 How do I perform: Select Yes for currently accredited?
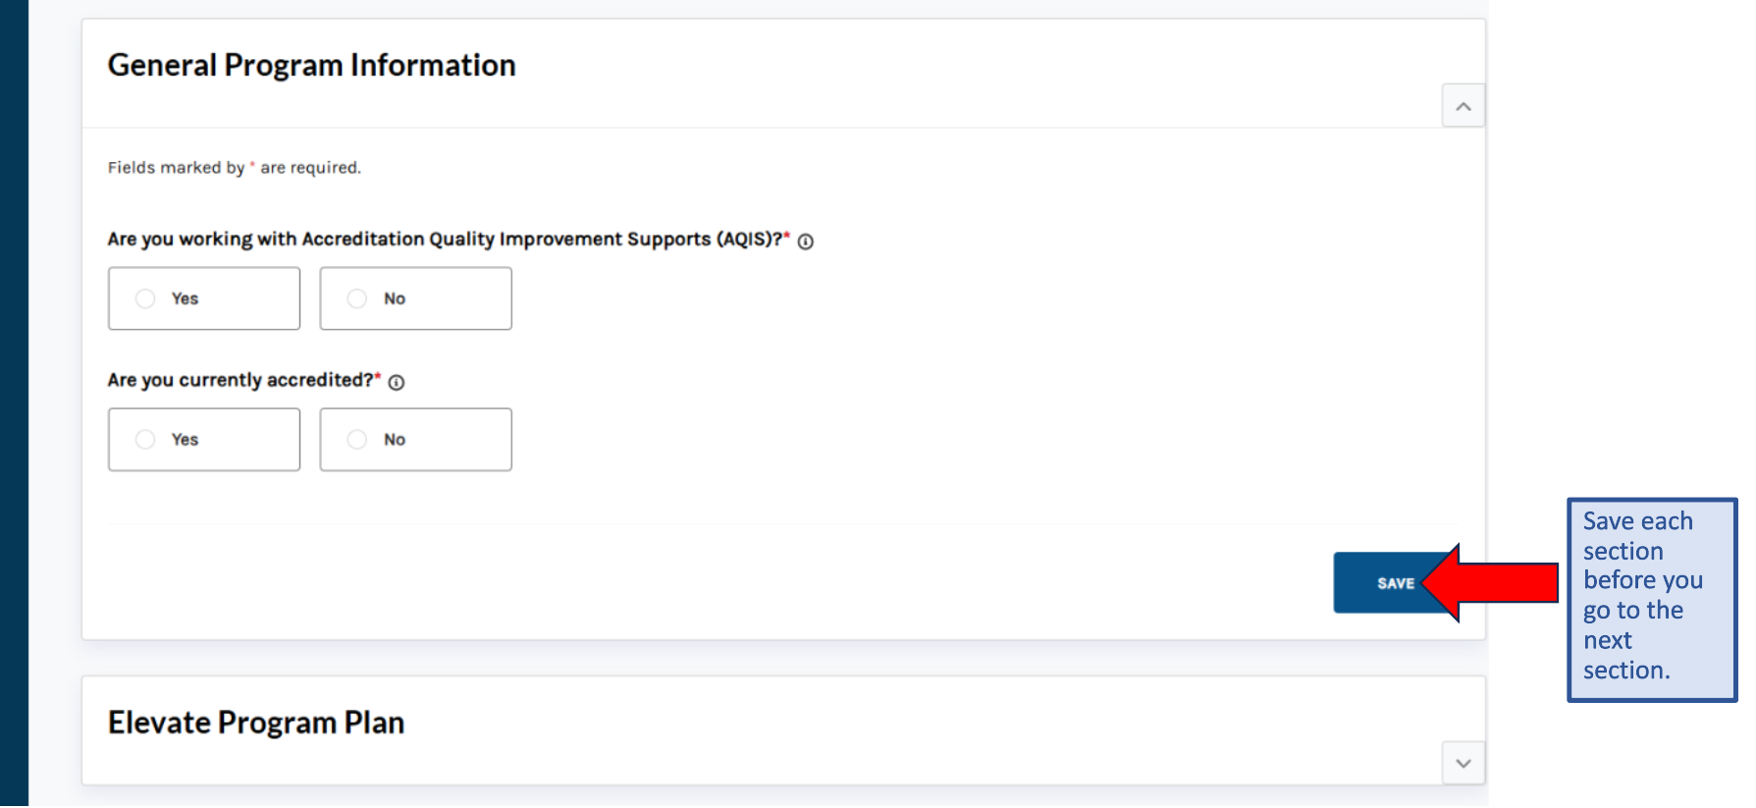click(145, 440)
